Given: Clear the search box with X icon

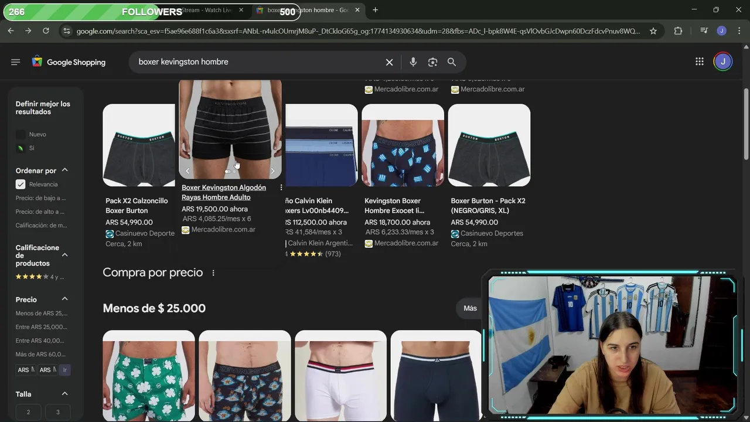Looking at the screenshot, I should 389,62.
